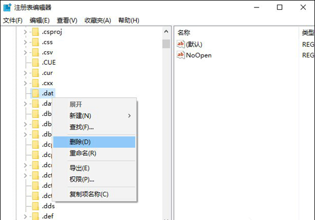The width and height of the screenshot is (315, 220).
Task: Close the Registry Editor window
Action: coord(303,7)
